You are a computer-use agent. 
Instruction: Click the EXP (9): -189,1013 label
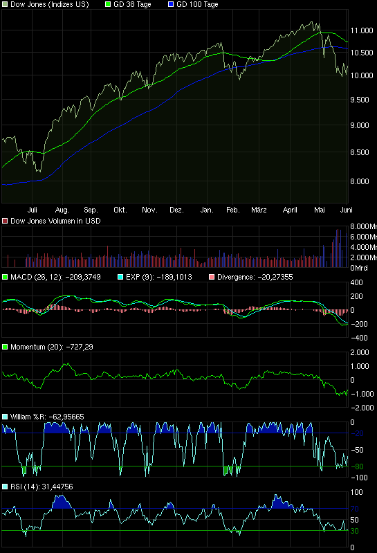pos(159,277)
